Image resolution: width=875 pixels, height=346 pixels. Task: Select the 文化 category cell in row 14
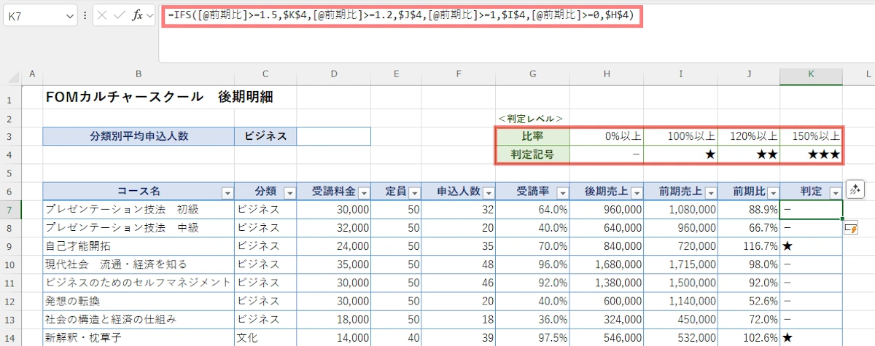pos(265,337)
